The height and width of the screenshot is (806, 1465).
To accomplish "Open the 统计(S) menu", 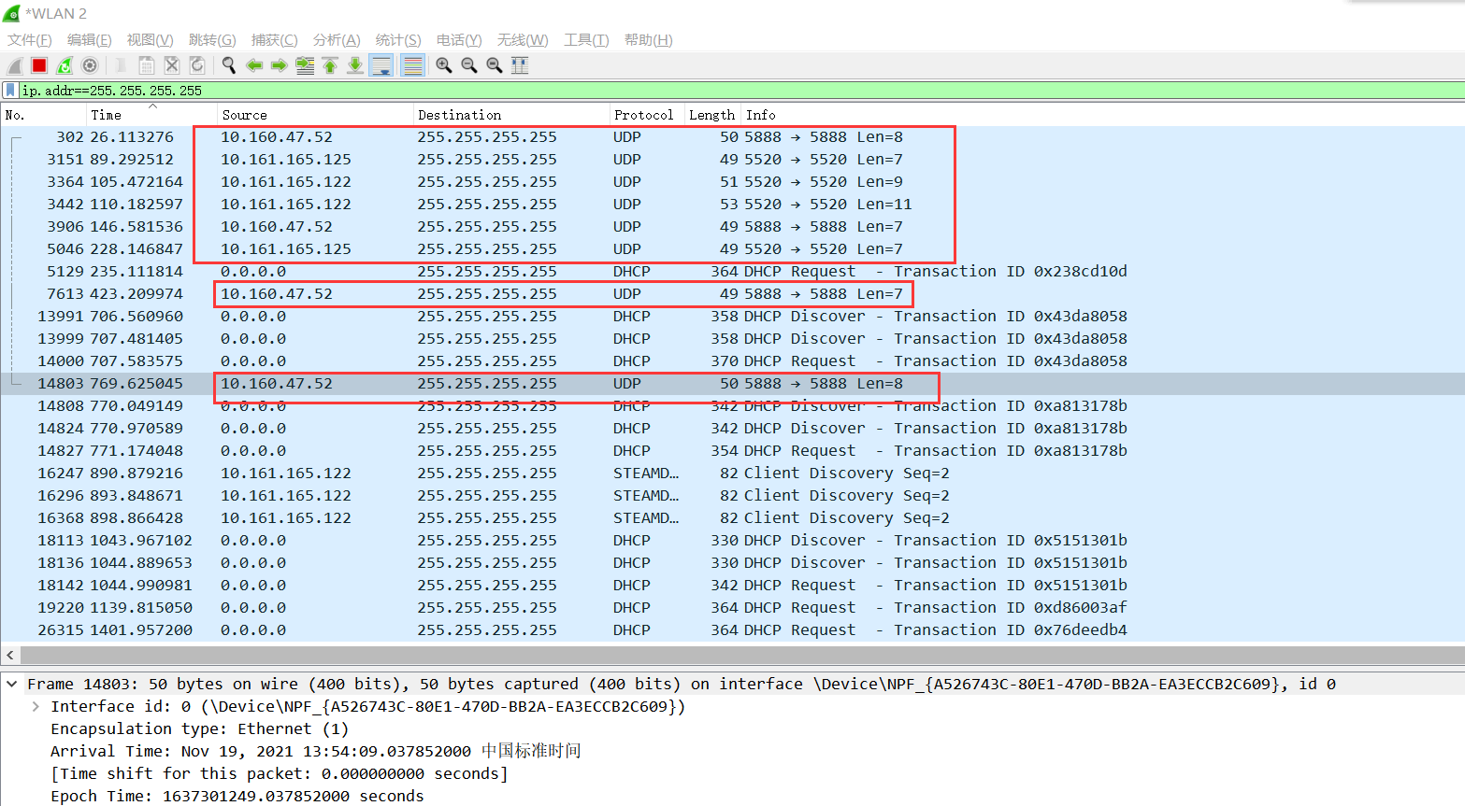I will pyautogui.click(x=398, y=39).
